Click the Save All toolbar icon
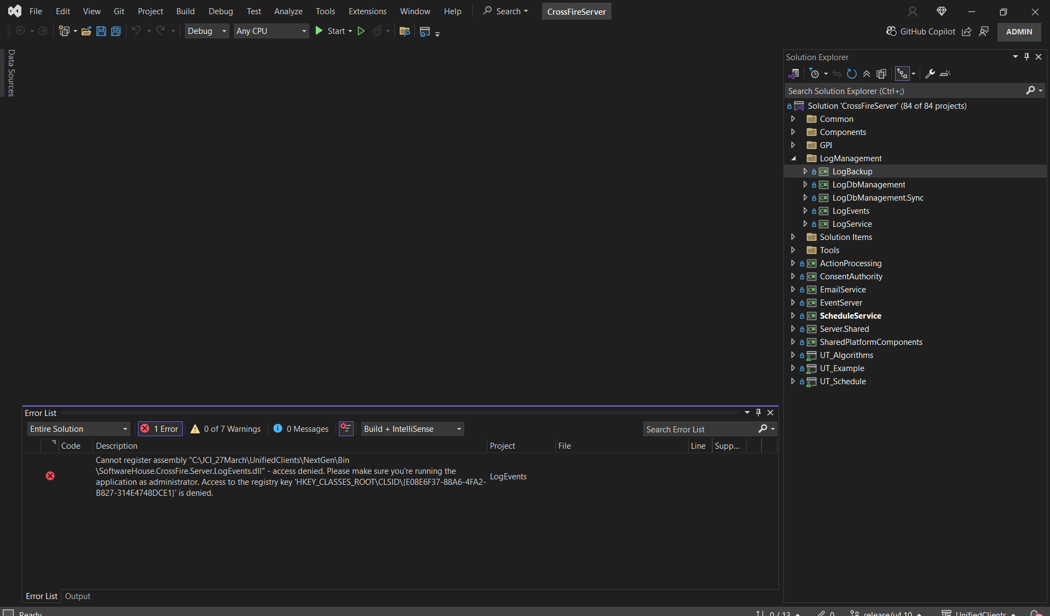1050x616 pixels. click(x=116, y=31)
